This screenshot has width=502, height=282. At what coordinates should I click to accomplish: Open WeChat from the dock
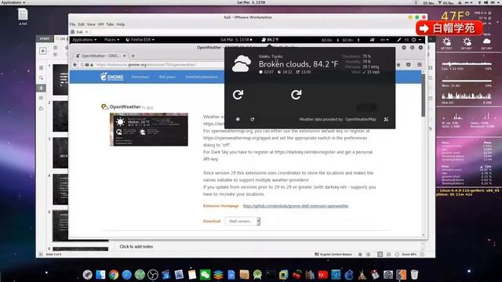click(x=205, y=274)
